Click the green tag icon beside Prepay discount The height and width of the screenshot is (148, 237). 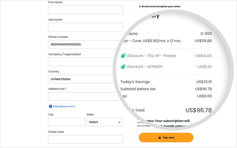click(x=123, y=56)
